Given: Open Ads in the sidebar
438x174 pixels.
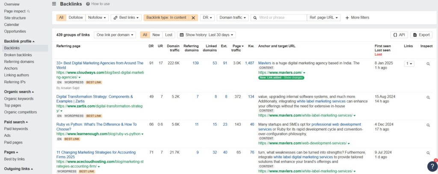Looking at the screenshot, I should (7, 135).
